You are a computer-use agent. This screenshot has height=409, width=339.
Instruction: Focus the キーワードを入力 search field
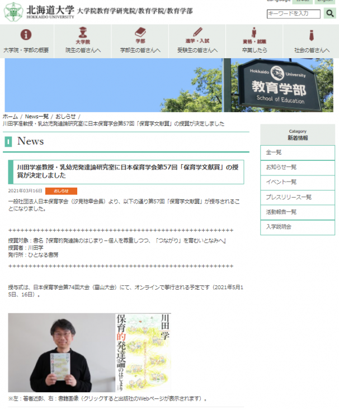pos(294,14)
